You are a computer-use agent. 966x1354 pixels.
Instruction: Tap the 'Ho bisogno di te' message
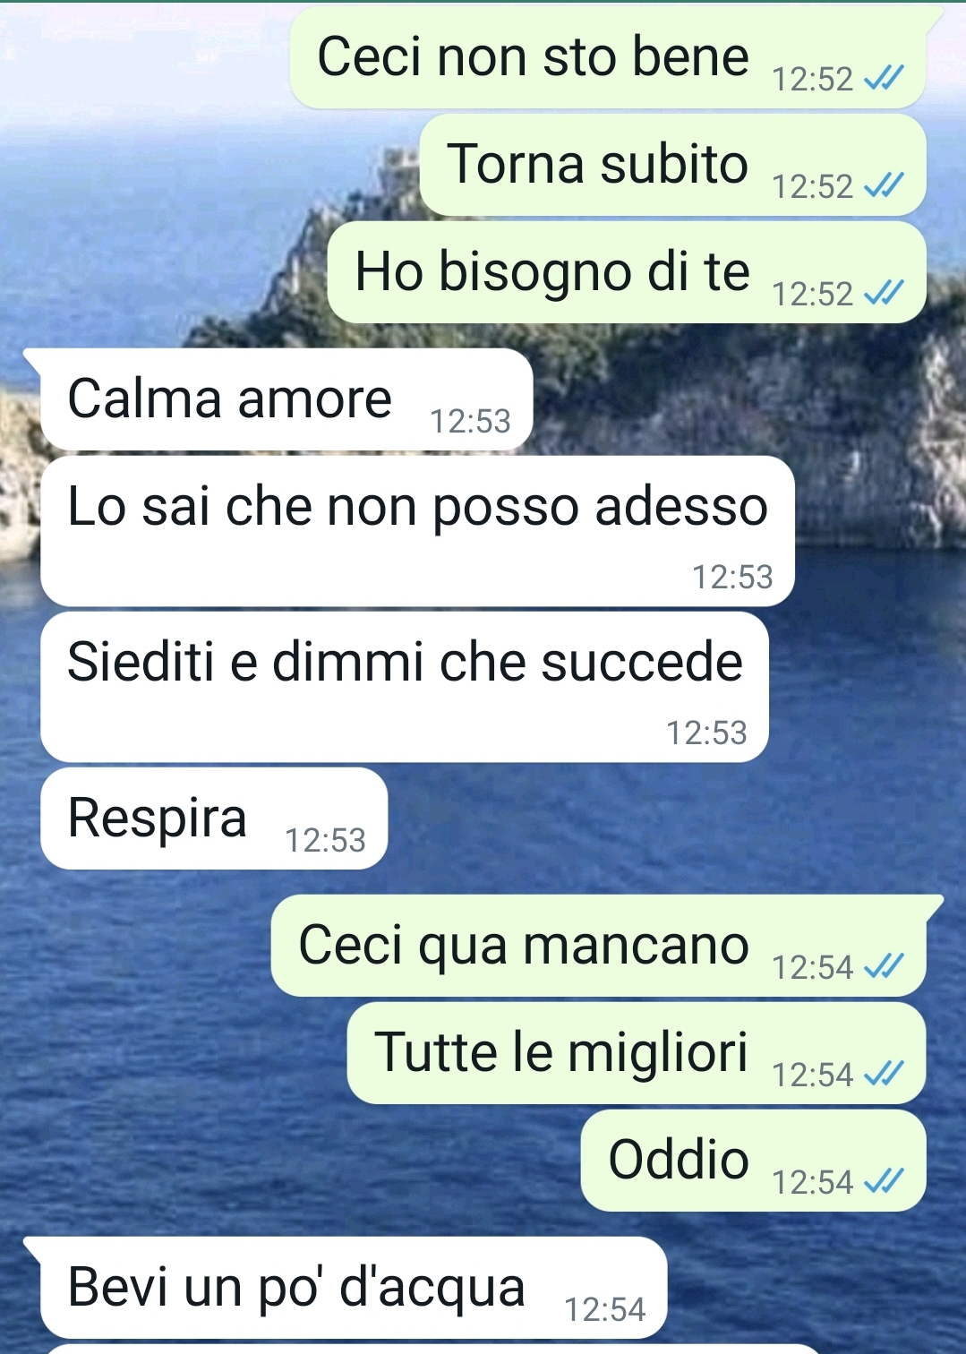pos(627,272)
